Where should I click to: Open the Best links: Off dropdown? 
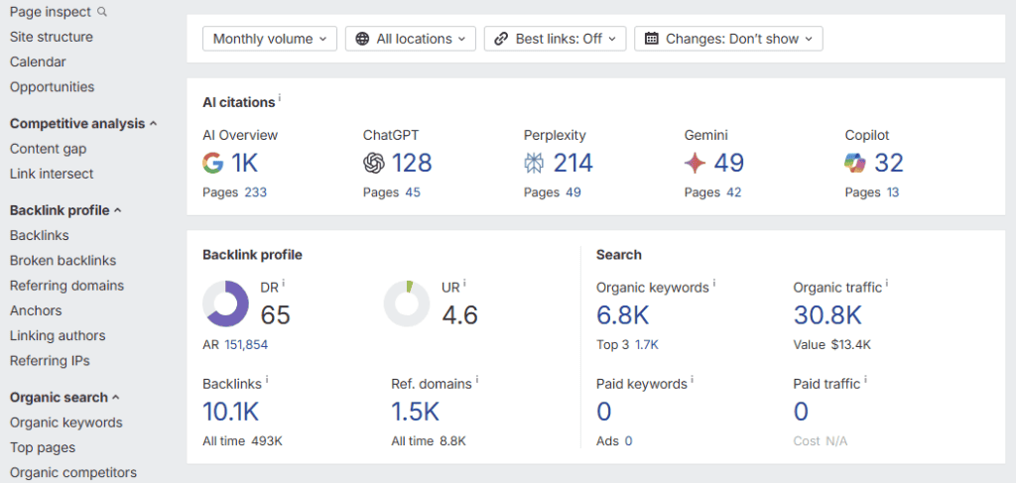[x=556, y=39]
